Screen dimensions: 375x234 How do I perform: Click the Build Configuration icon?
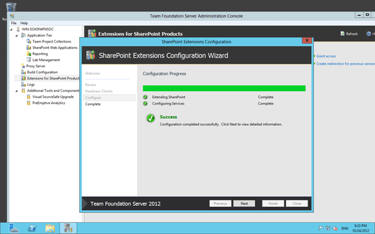(x=23, y=72)
